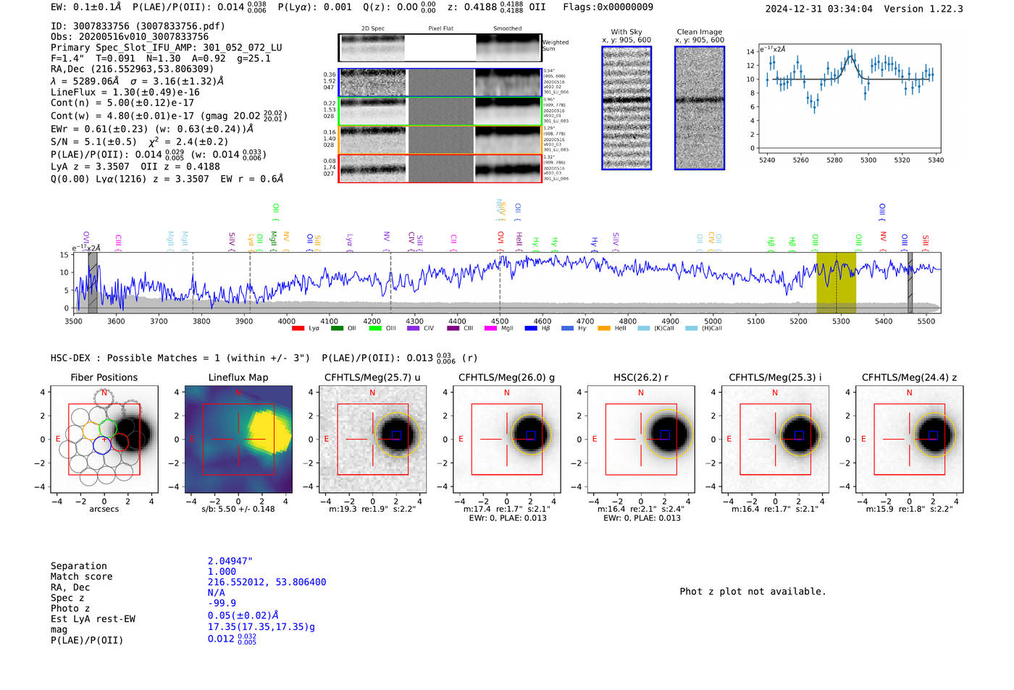Click the S/N = 5.1(±0.5) text
This screenshot has height=690, width=1014.
pos(93,142)
